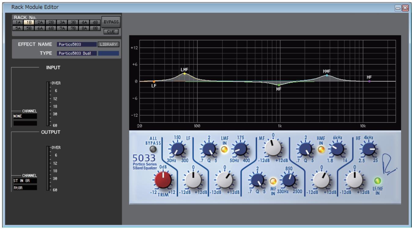This screenshot has width=412, height=229.
Task: Toggle the HMF IN indicator button
Action: pos(321,149)
